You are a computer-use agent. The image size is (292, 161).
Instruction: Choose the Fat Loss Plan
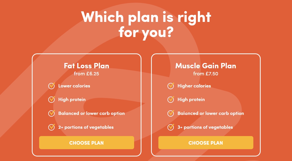[x=87, y=143]
